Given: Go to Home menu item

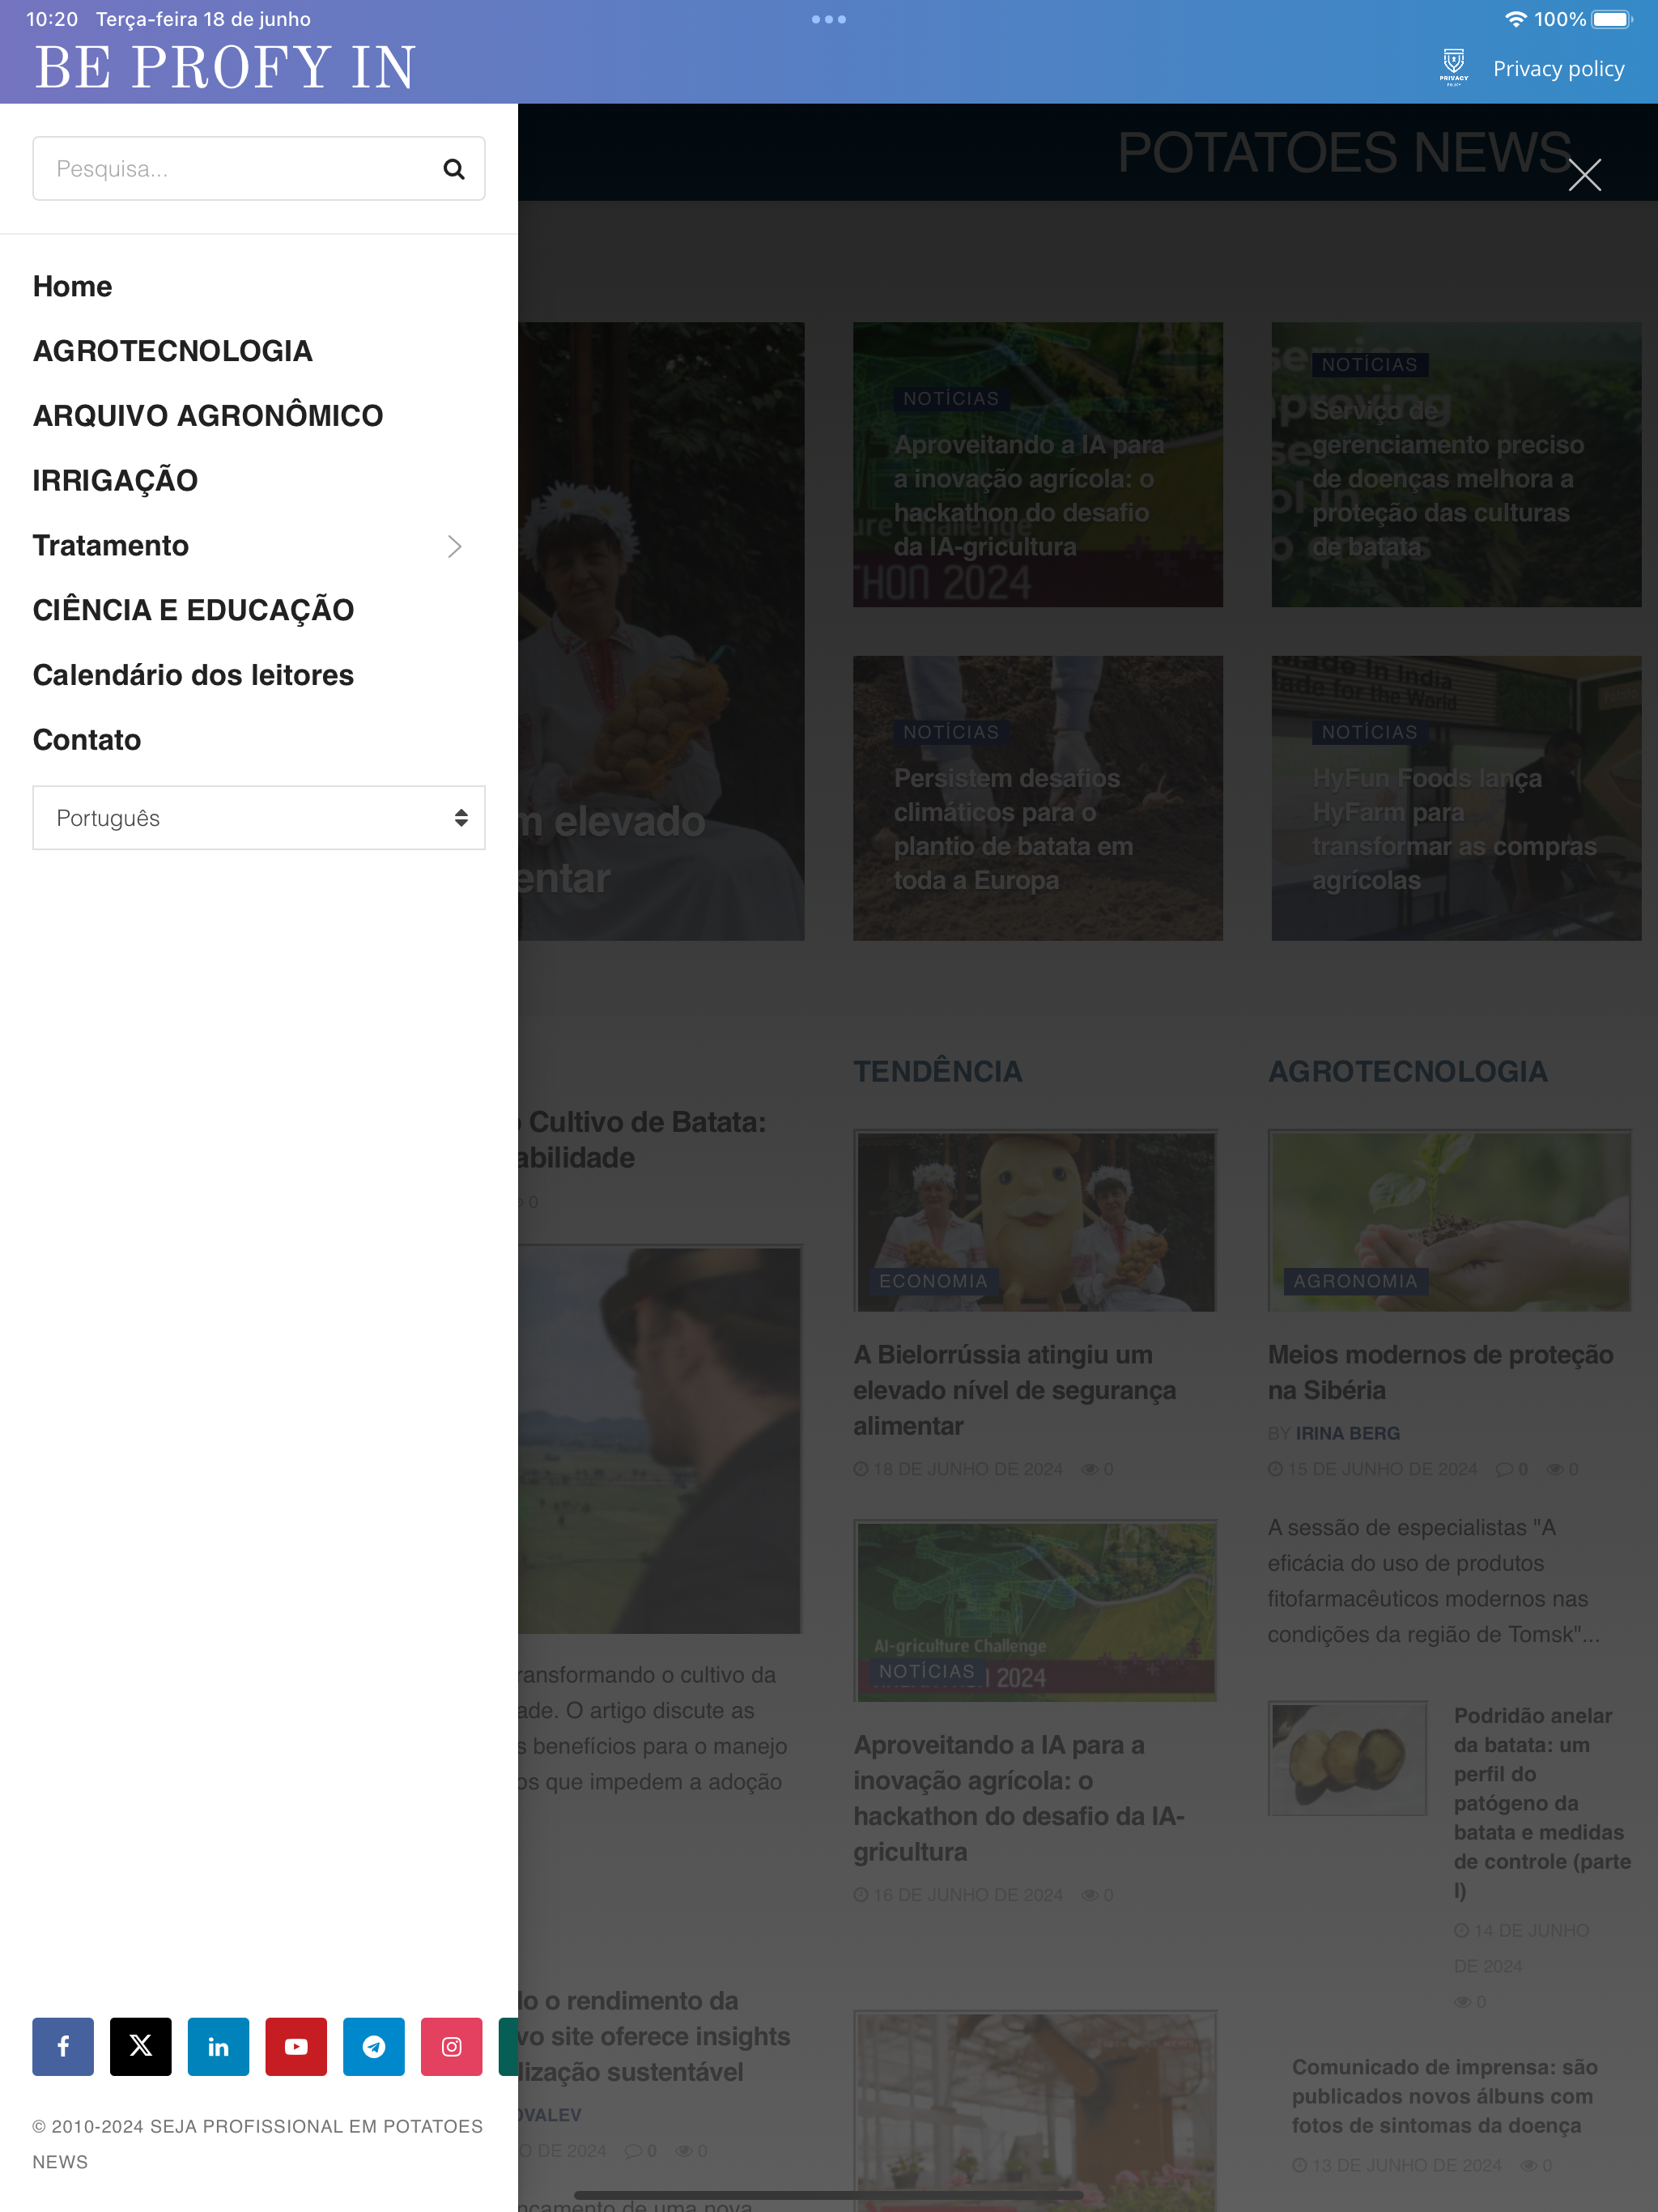Looking at the screenshot, I should 72,286.
